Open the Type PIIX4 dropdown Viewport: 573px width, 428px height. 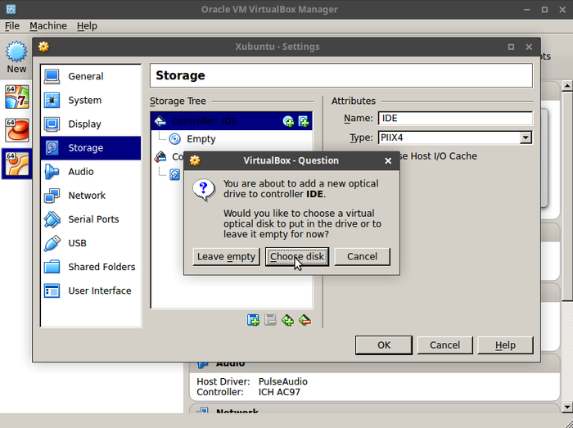point(455,137)
